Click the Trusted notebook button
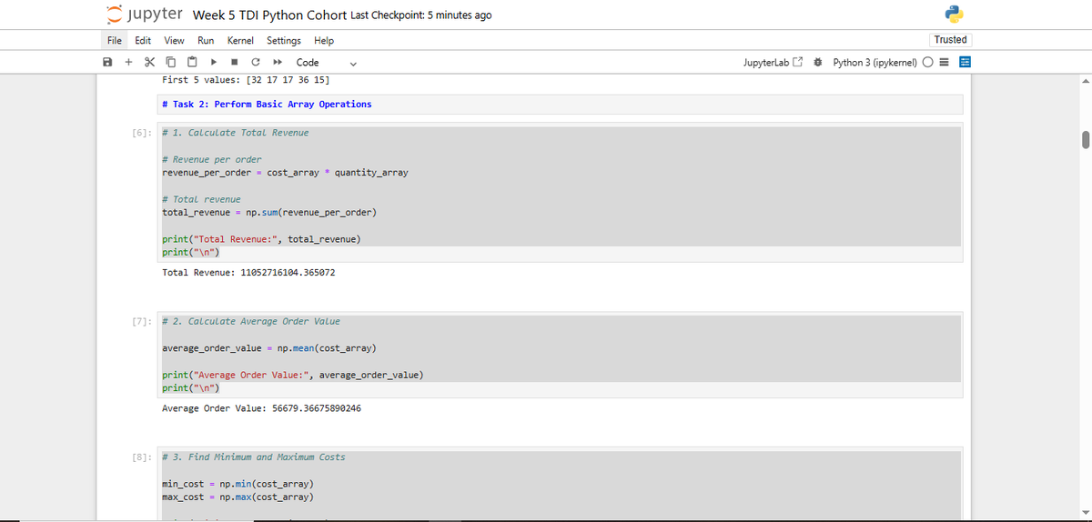1092x522 pixels. [950, 40]
